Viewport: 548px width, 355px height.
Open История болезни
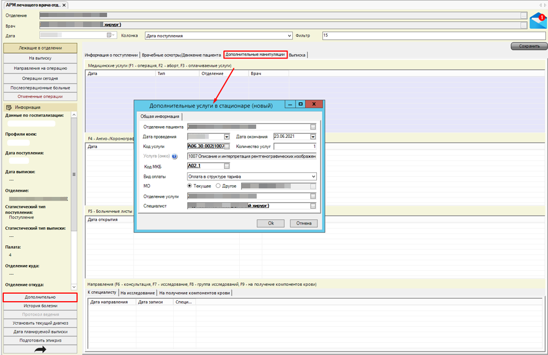click(x=40, y=306)
